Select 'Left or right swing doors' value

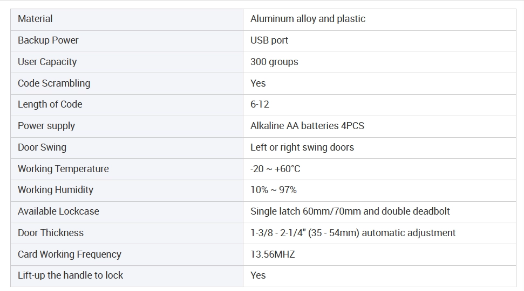[302, 147]
